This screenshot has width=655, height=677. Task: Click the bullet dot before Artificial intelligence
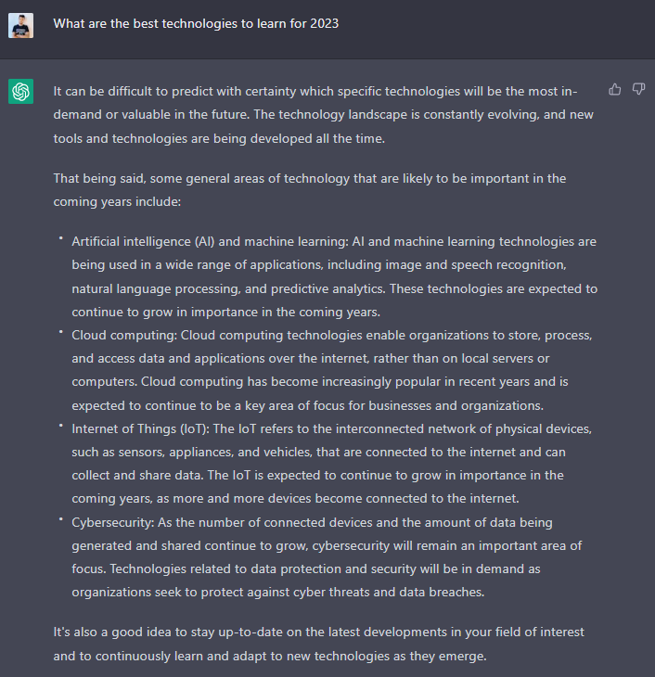coord(61,238)
